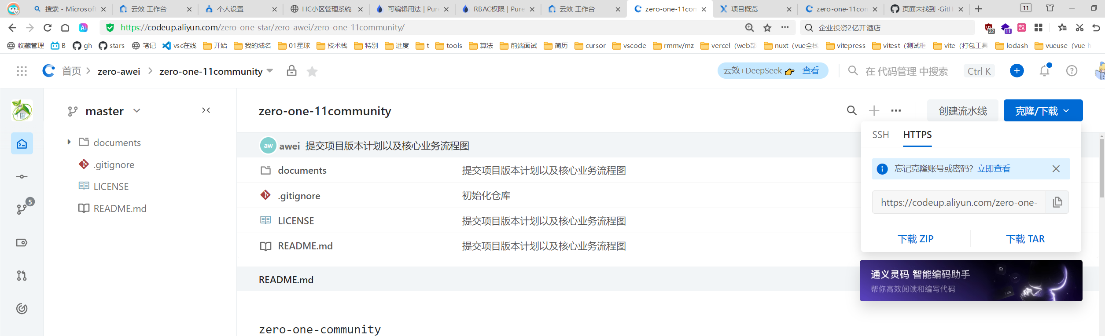Open the insights gauge sidebar icon
Viewport: 1105px width, 336px height.
pos(22,309)
